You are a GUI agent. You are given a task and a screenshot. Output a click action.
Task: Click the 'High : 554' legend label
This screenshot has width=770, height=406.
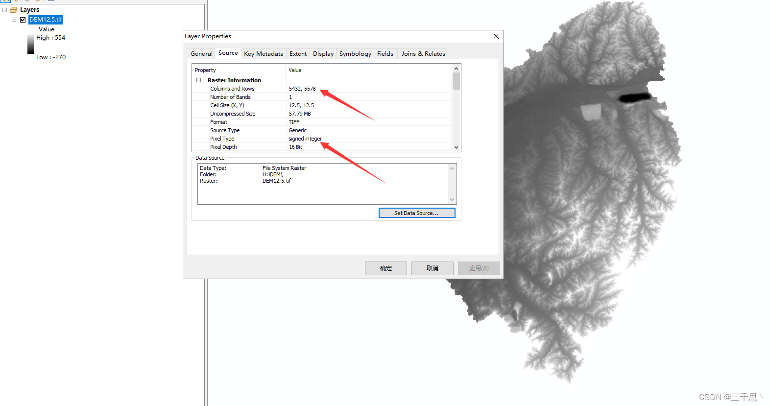point(50,38)
